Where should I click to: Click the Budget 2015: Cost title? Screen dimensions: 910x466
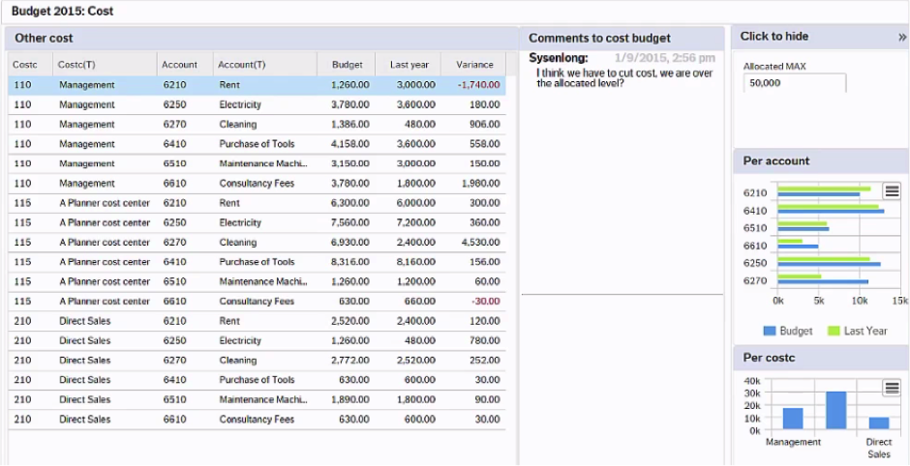[x=63, y=11]
